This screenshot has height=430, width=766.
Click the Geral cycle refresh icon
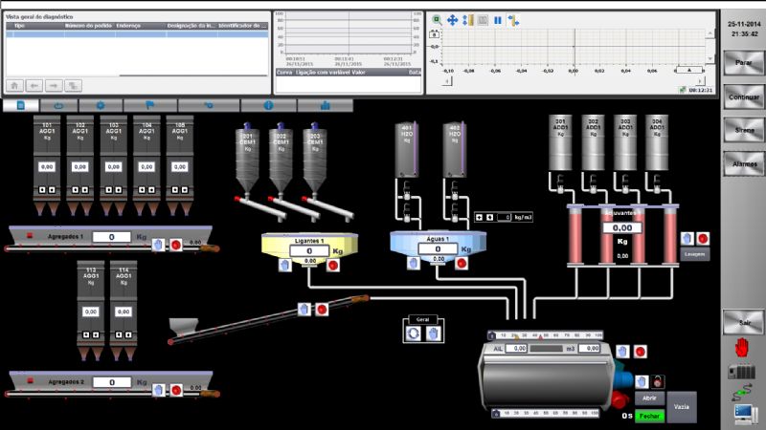coord(414,333)
